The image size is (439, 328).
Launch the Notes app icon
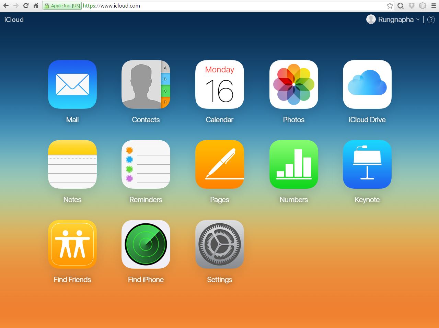(72, 164)
